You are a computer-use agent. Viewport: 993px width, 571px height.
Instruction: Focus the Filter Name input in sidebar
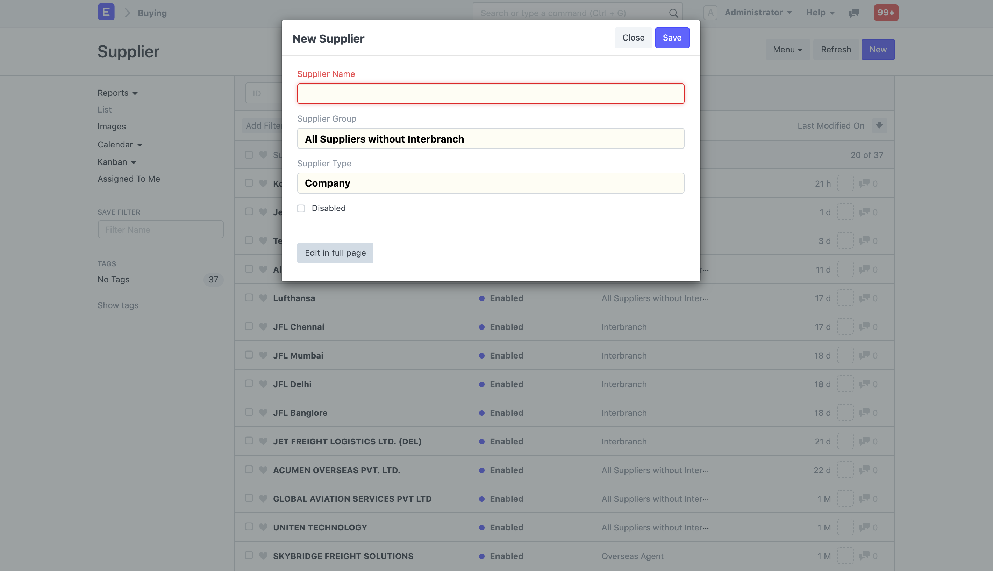(160, 230)
